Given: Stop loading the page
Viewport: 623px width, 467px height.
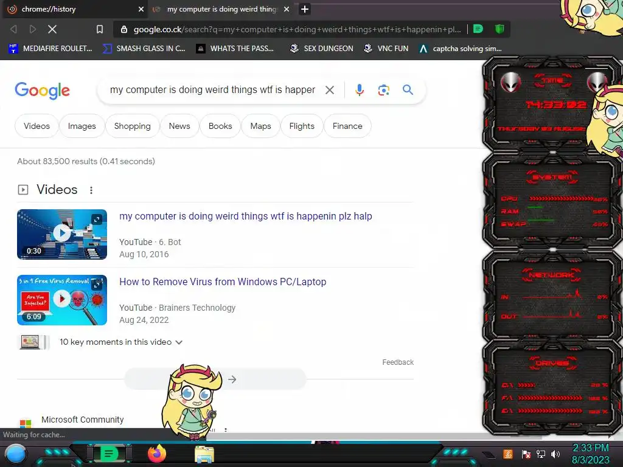Looking at the screenshot, I should (52, 29).
